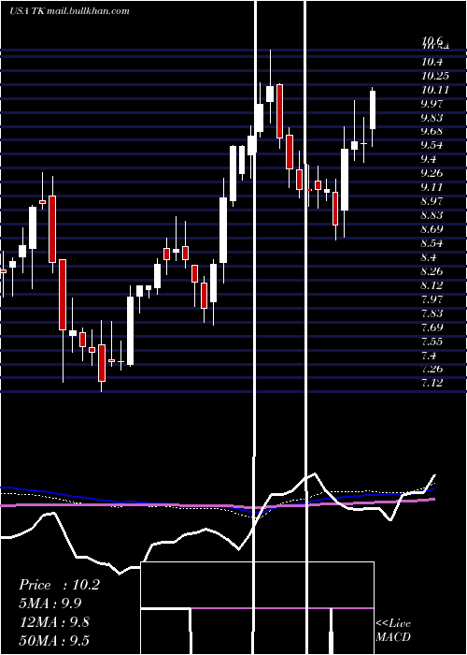Image resolution: width=467 pixels, height=655 pixels.
Task: Click the 8.69 price axis label
Action: (x=432, y=229)
